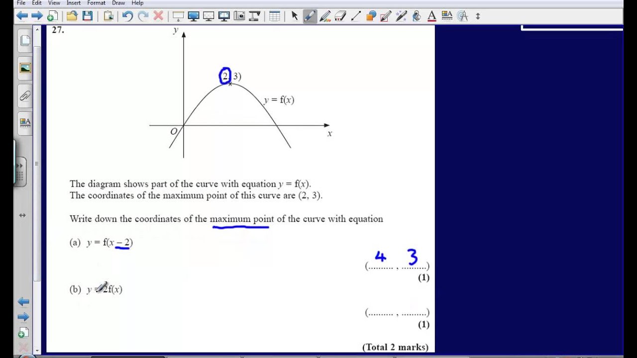Image resolution: width=637 pixels, height=358 pixels.
Task: Move the sidebar using the double-arrow icon
Action: pyautogui.click(x=22, y=215)
